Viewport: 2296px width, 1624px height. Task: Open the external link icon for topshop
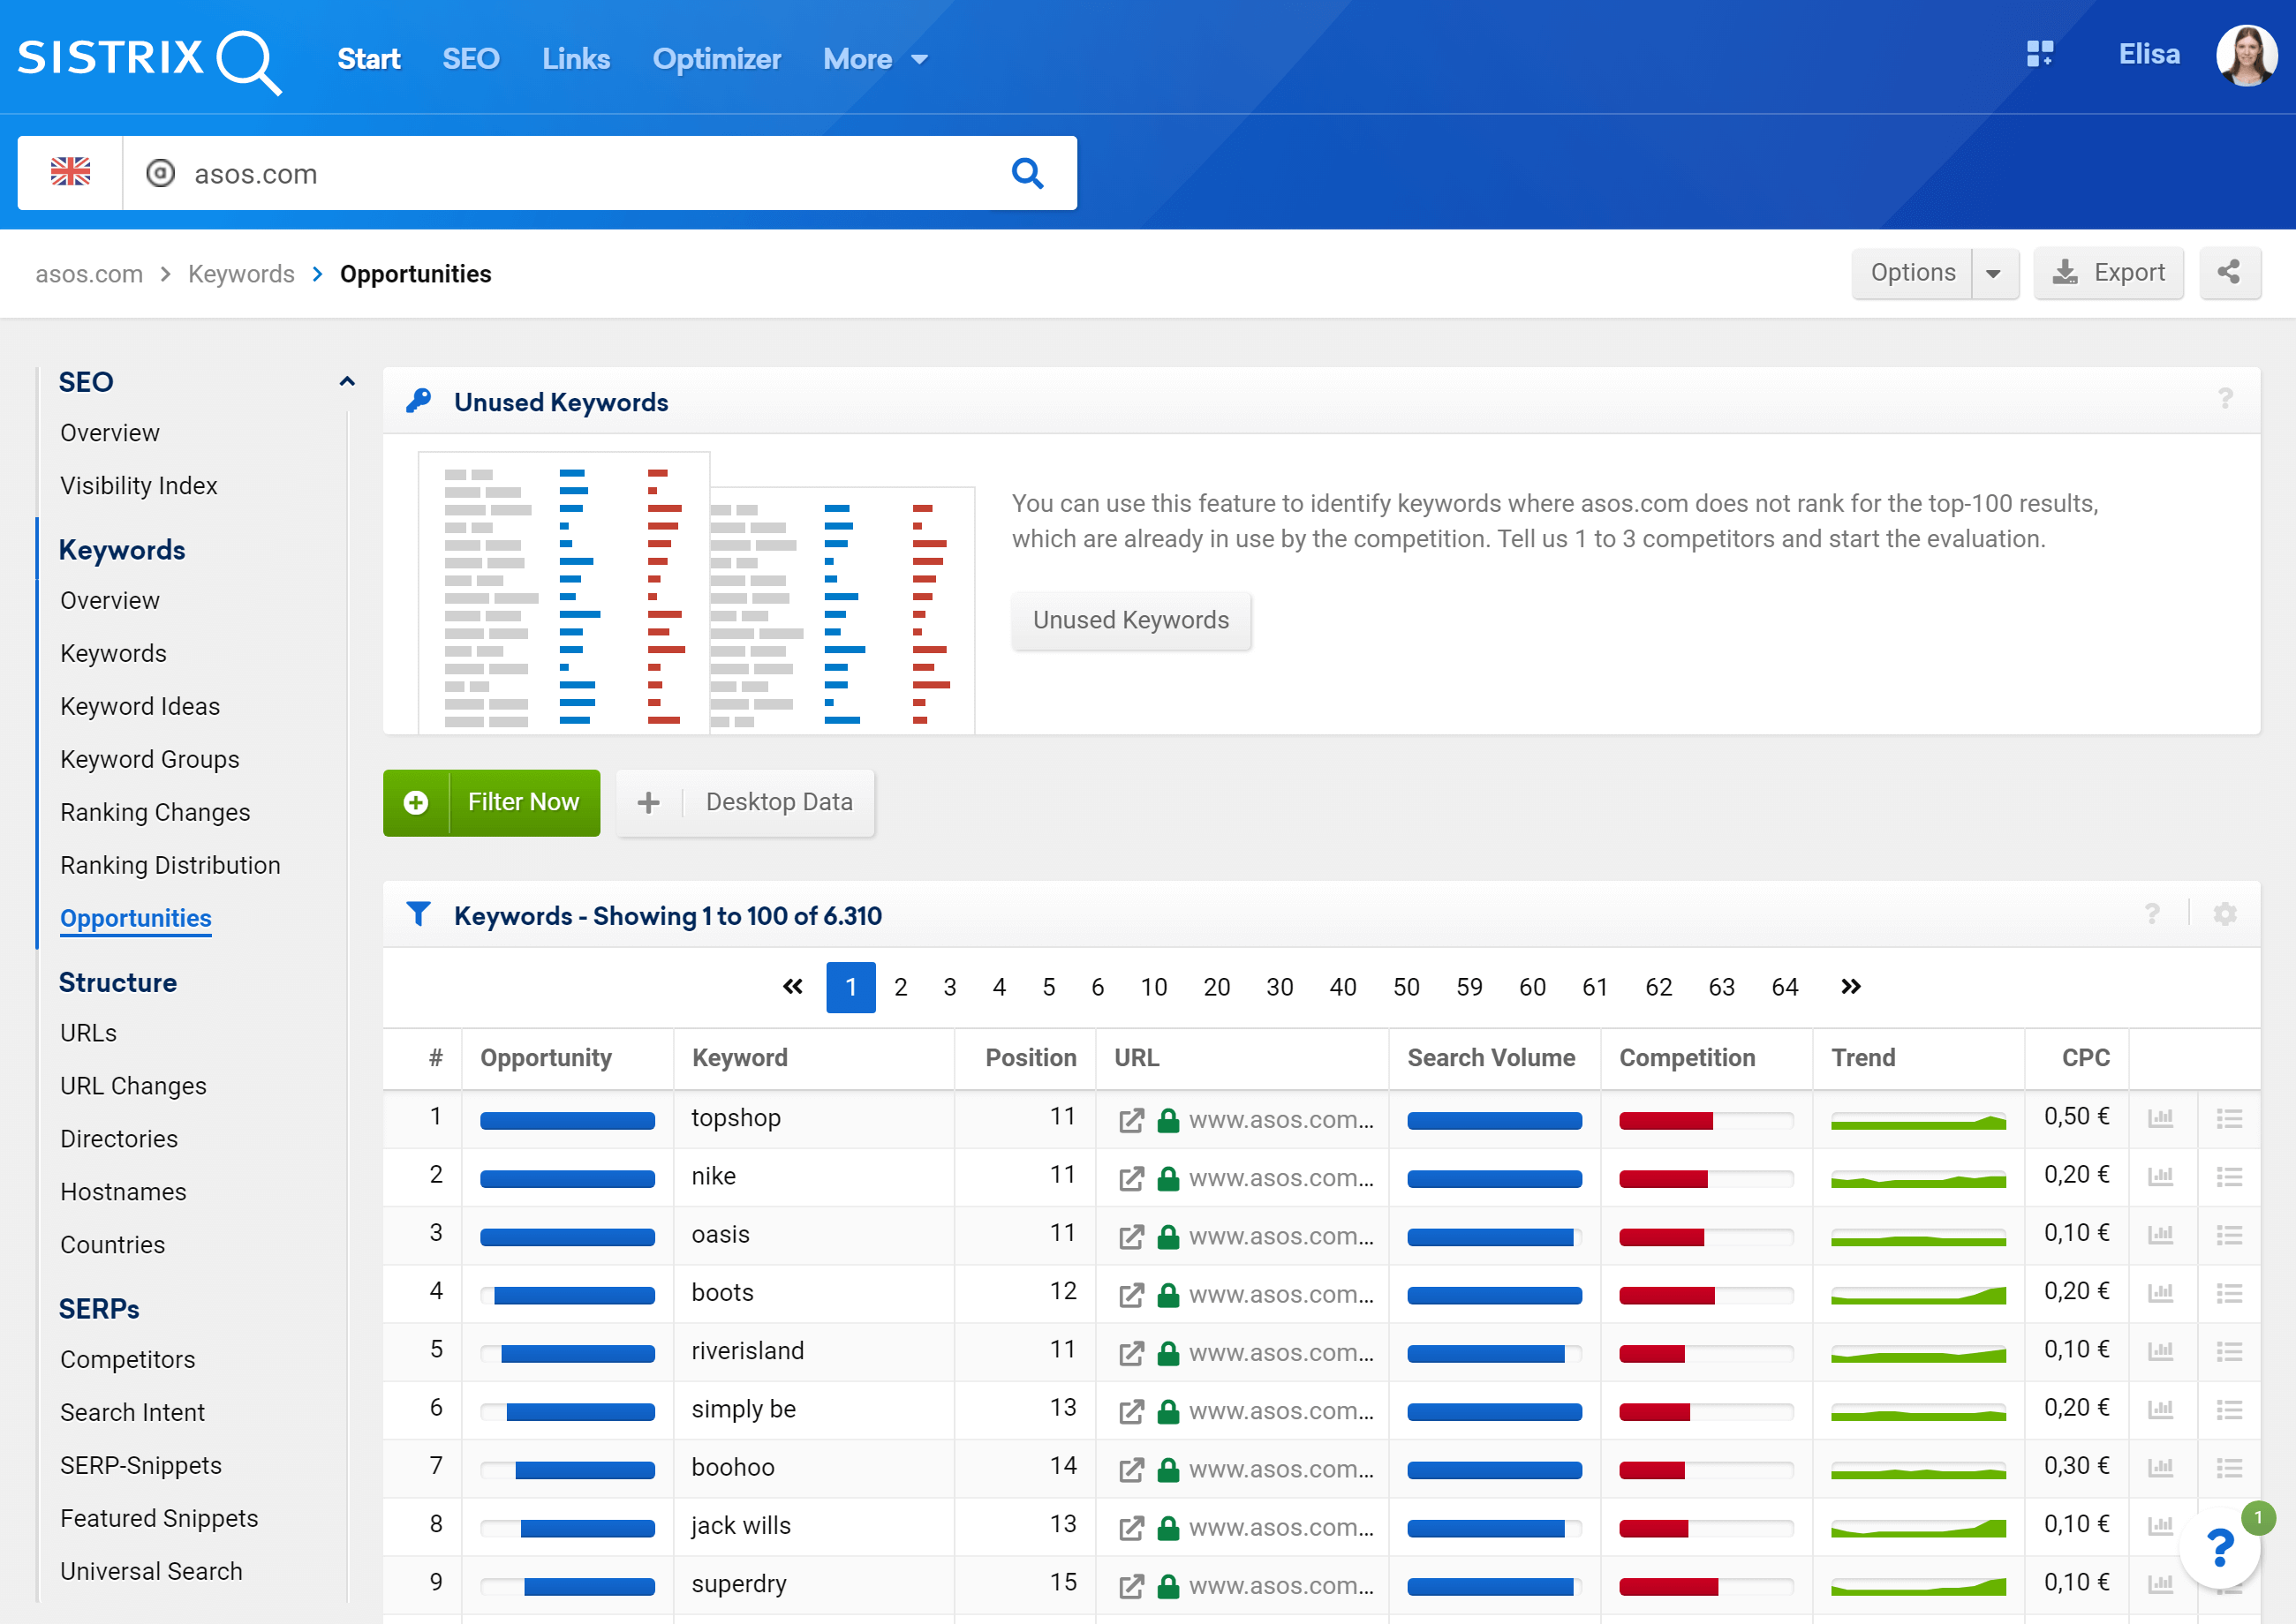pyautogui.click(x=1131, y=1120)
